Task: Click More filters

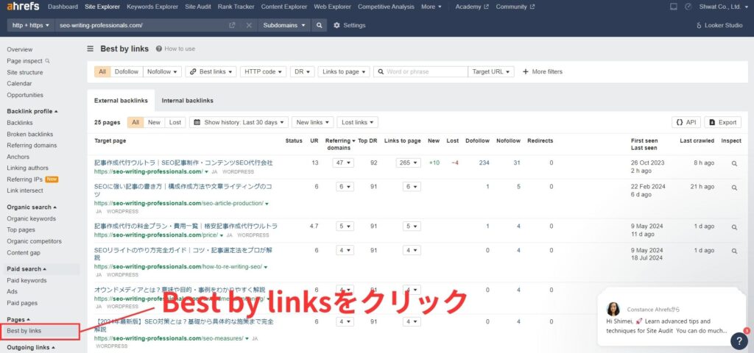Action: 543,71
